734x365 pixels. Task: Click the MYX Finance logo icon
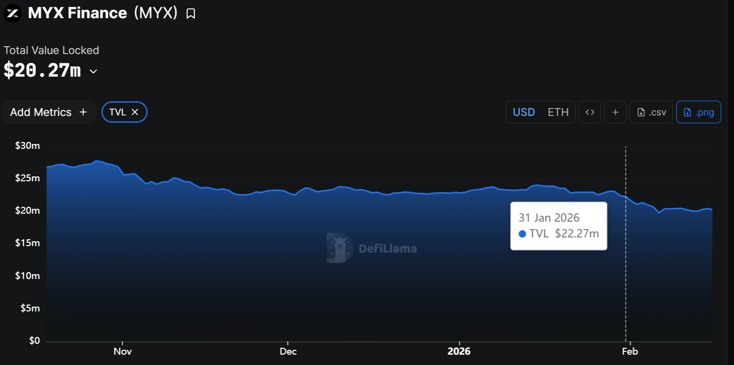pyautogui.click(x=13, y=13)
